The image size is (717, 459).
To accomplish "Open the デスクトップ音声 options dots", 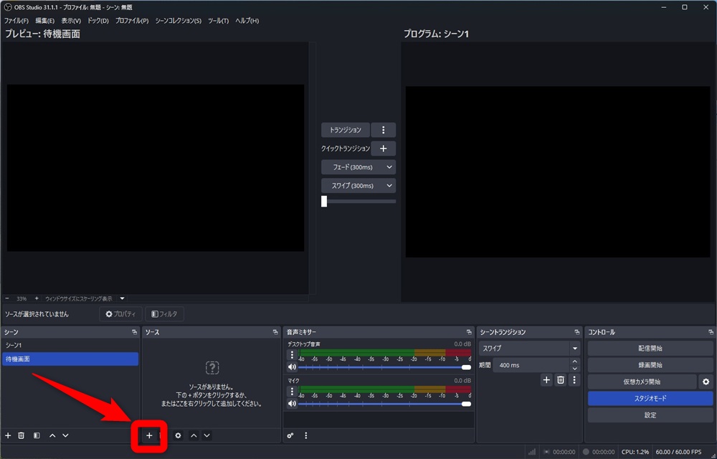I will point(293,354).
